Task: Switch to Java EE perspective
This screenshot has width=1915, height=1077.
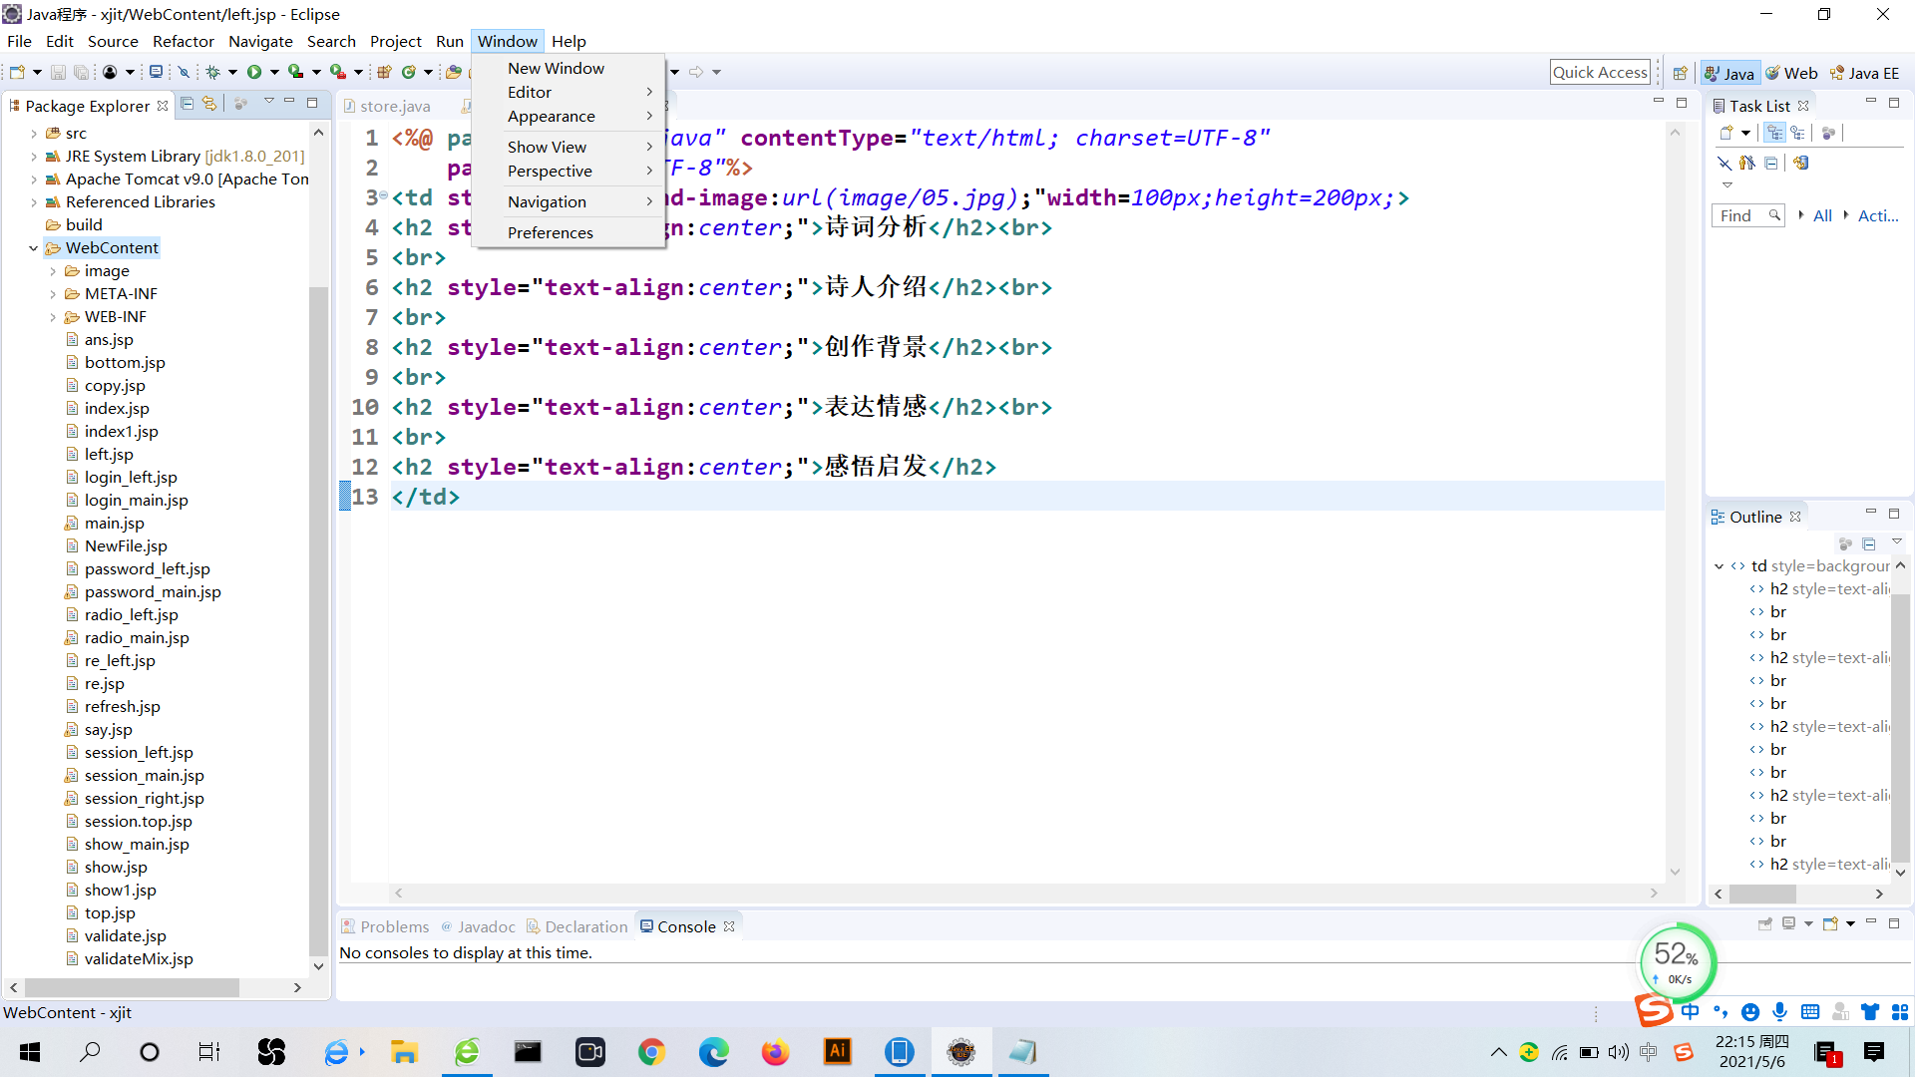Action: point(1864,73)
